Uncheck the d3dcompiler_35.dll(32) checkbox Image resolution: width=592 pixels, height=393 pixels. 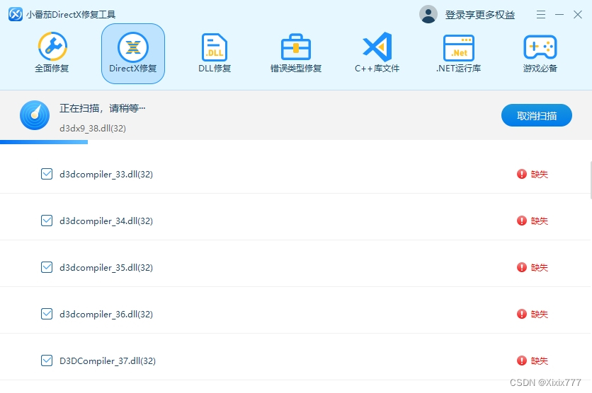click(x=47, y=267)
